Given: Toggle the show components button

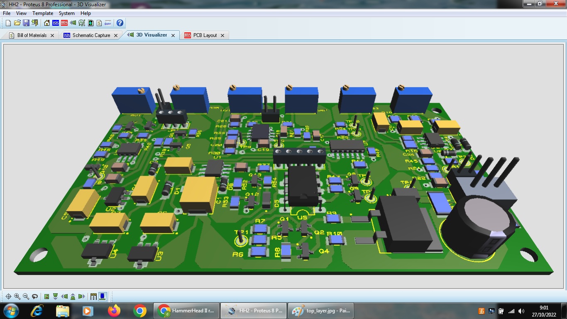Looking at the screenshot, I should coord(103,297).
